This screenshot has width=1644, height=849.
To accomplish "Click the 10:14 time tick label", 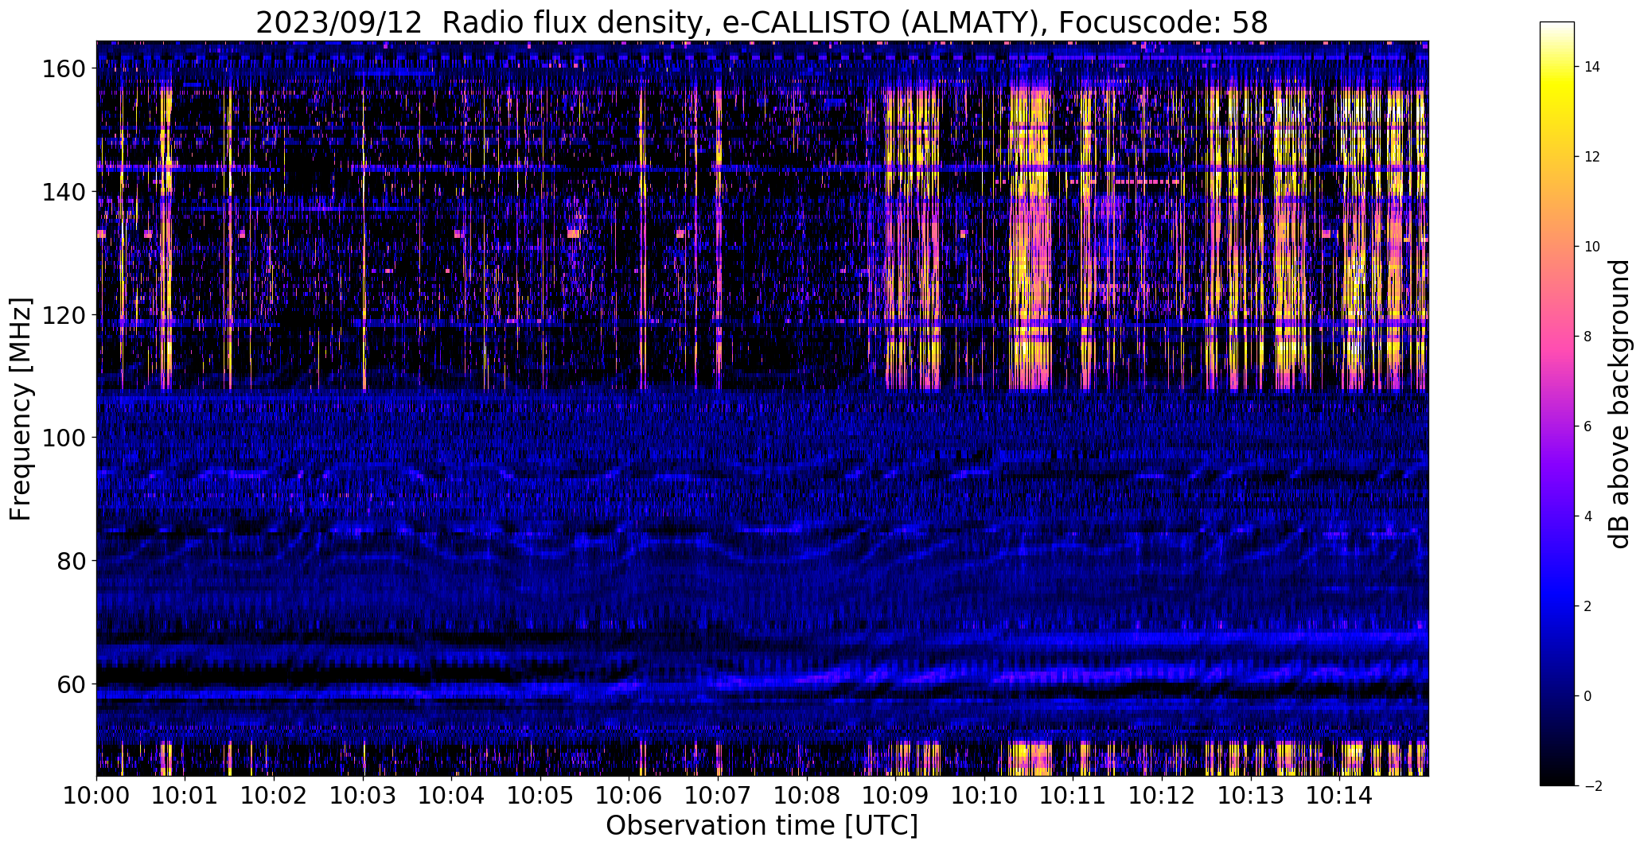I will [x=1339, y=795].
